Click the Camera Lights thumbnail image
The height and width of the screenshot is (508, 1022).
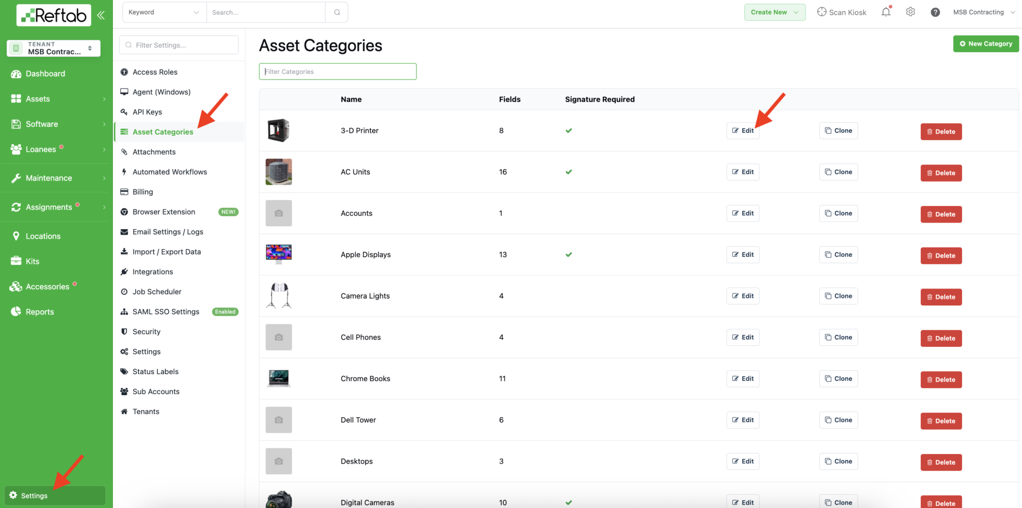(x=278, y=296)
